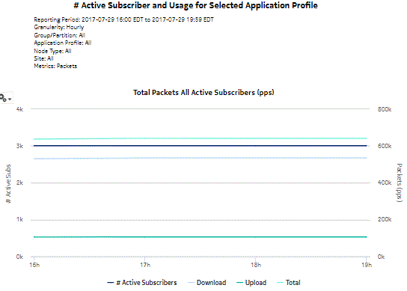Click the light blue Download line
This screenshot has height=291, width=407.
point(200,158)
